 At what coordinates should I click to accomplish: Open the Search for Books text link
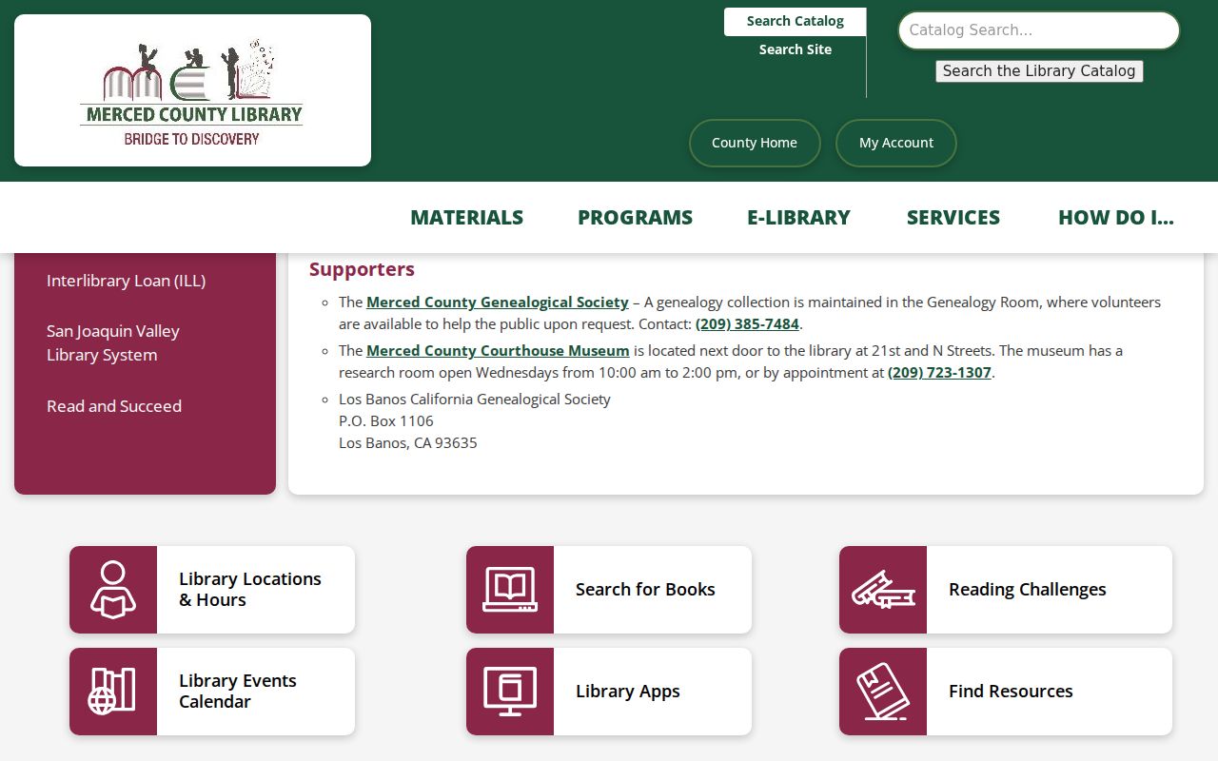(645, 590)
